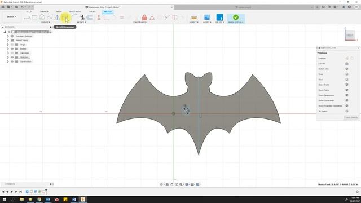Screen dimensions: 361x203
Task: Jump to the timeline end
Action: click(20, 192)
